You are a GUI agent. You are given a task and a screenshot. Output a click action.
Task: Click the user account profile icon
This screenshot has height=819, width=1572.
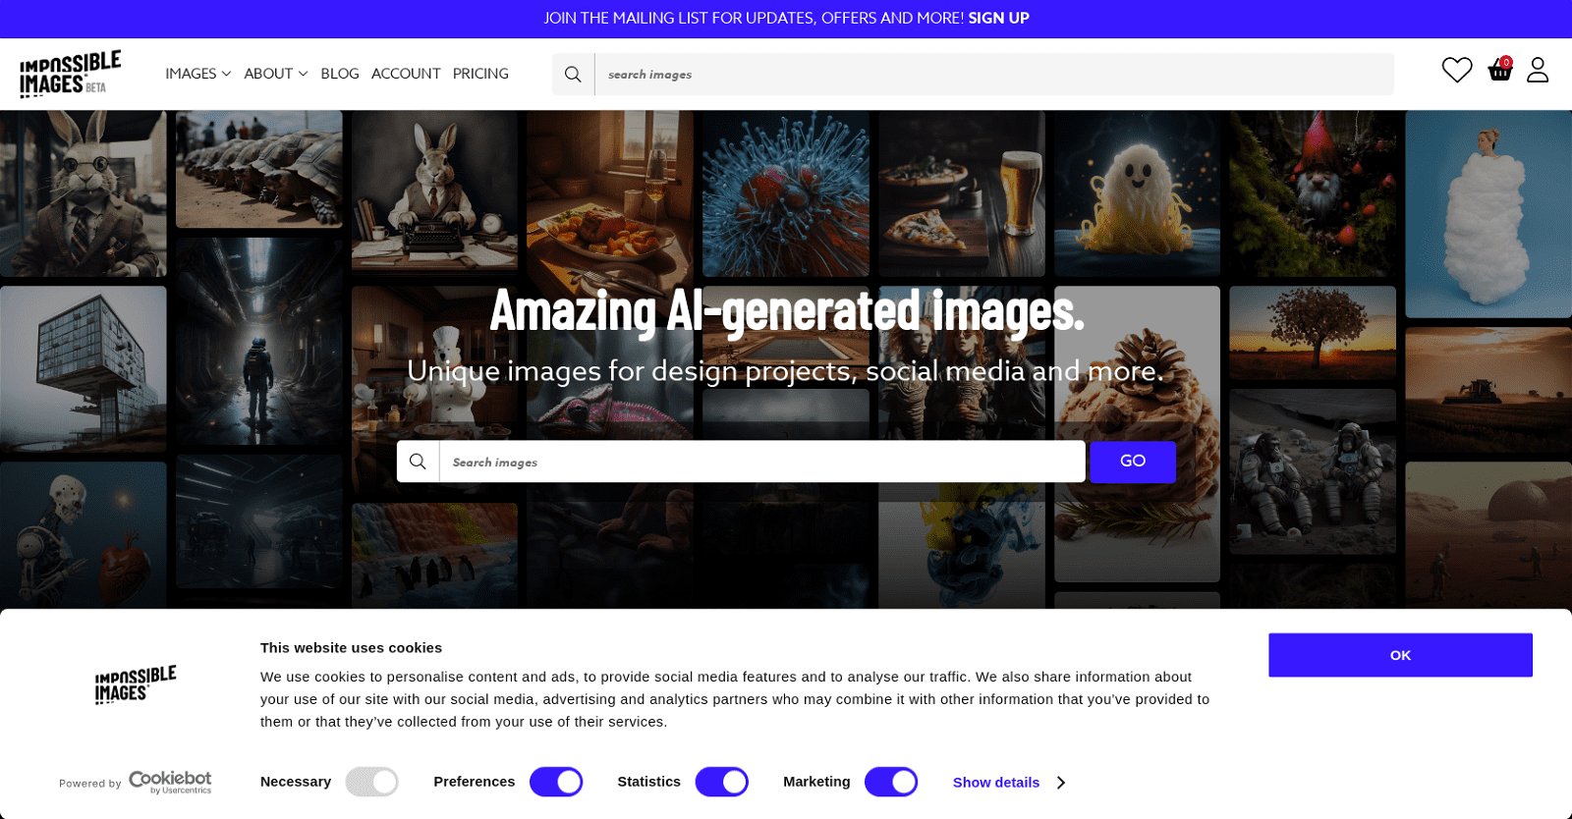click(1538, 70)
